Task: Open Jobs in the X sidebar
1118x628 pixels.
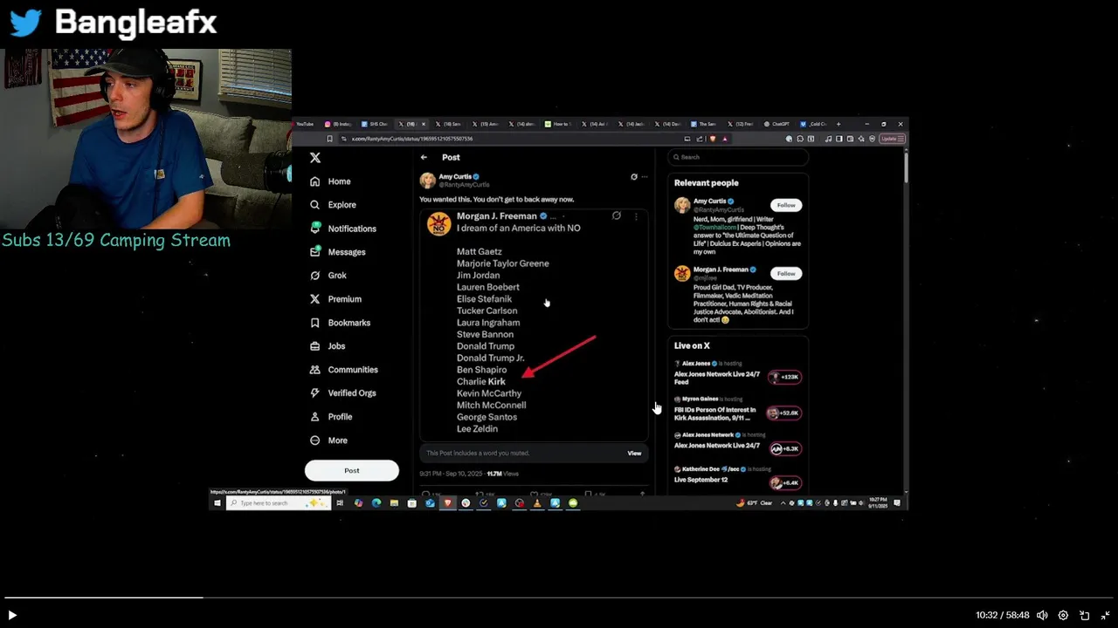Action: coord(328,346)
